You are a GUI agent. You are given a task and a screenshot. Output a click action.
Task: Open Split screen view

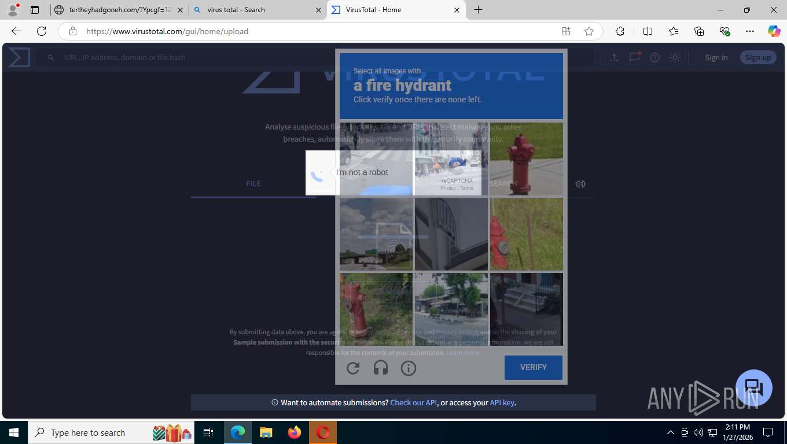pos(648,31)
